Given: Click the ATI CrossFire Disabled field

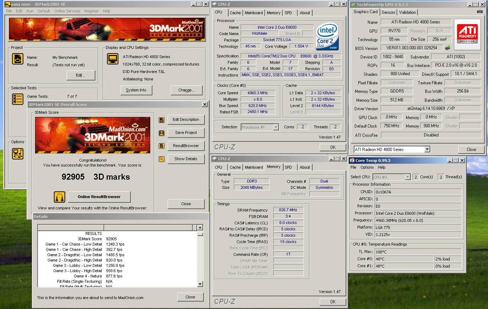Looking at the screenshot, I should click(431, 135).
